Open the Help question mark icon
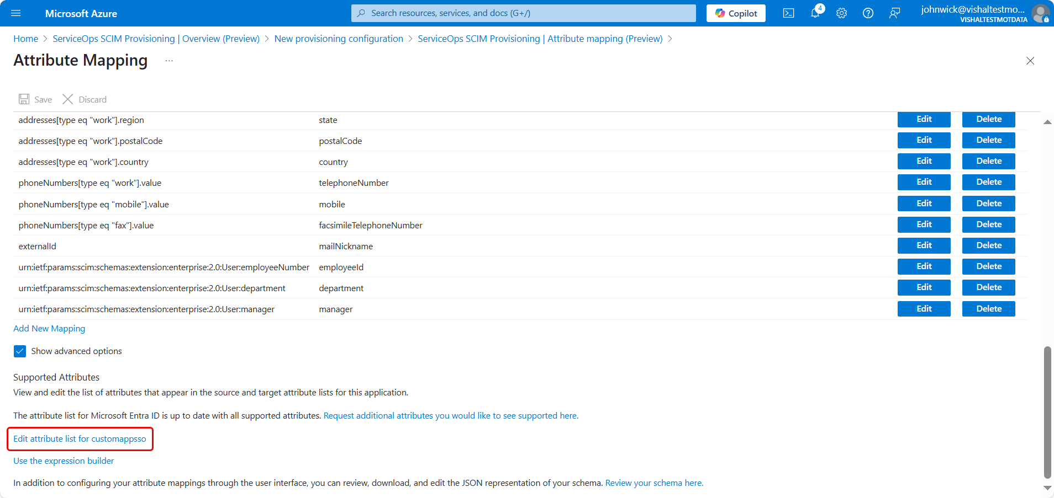The height and width of the screenshot is (498, 1054). coord(868,13)
